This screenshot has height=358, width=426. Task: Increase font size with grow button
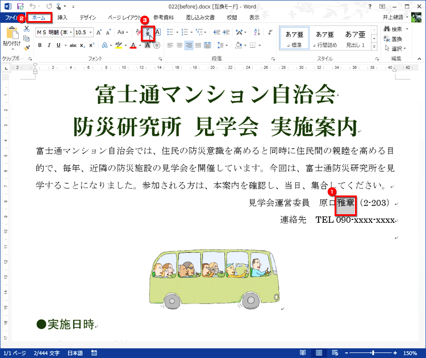(99, 32)
